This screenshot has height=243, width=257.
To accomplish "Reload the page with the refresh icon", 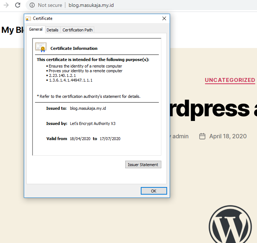I will [17, 5].
